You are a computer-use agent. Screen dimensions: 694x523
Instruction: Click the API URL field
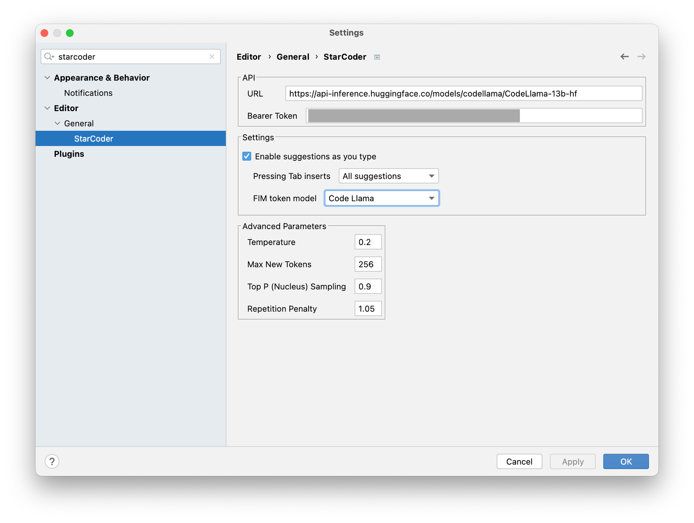pos(464,94)
